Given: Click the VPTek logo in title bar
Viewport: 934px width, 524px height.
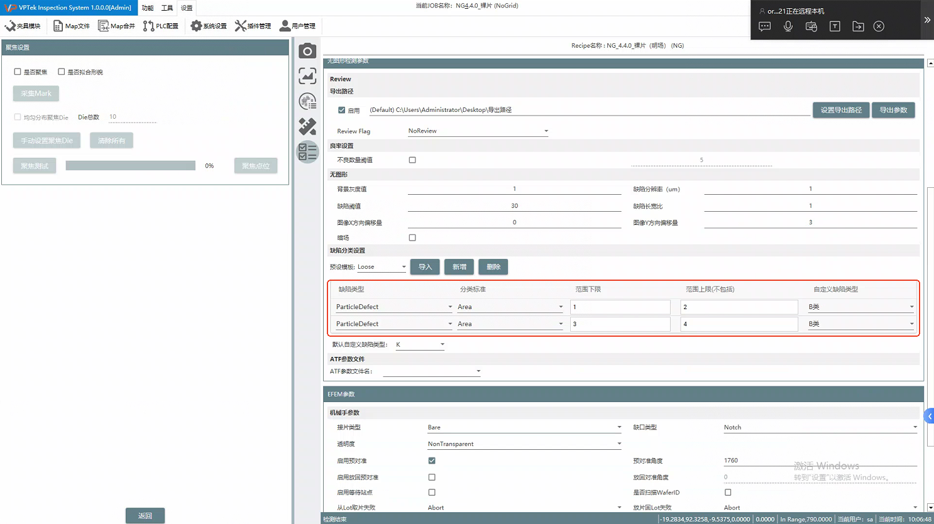Looking at the screenshot, I should pyautogui.click(x=10, y=8).
